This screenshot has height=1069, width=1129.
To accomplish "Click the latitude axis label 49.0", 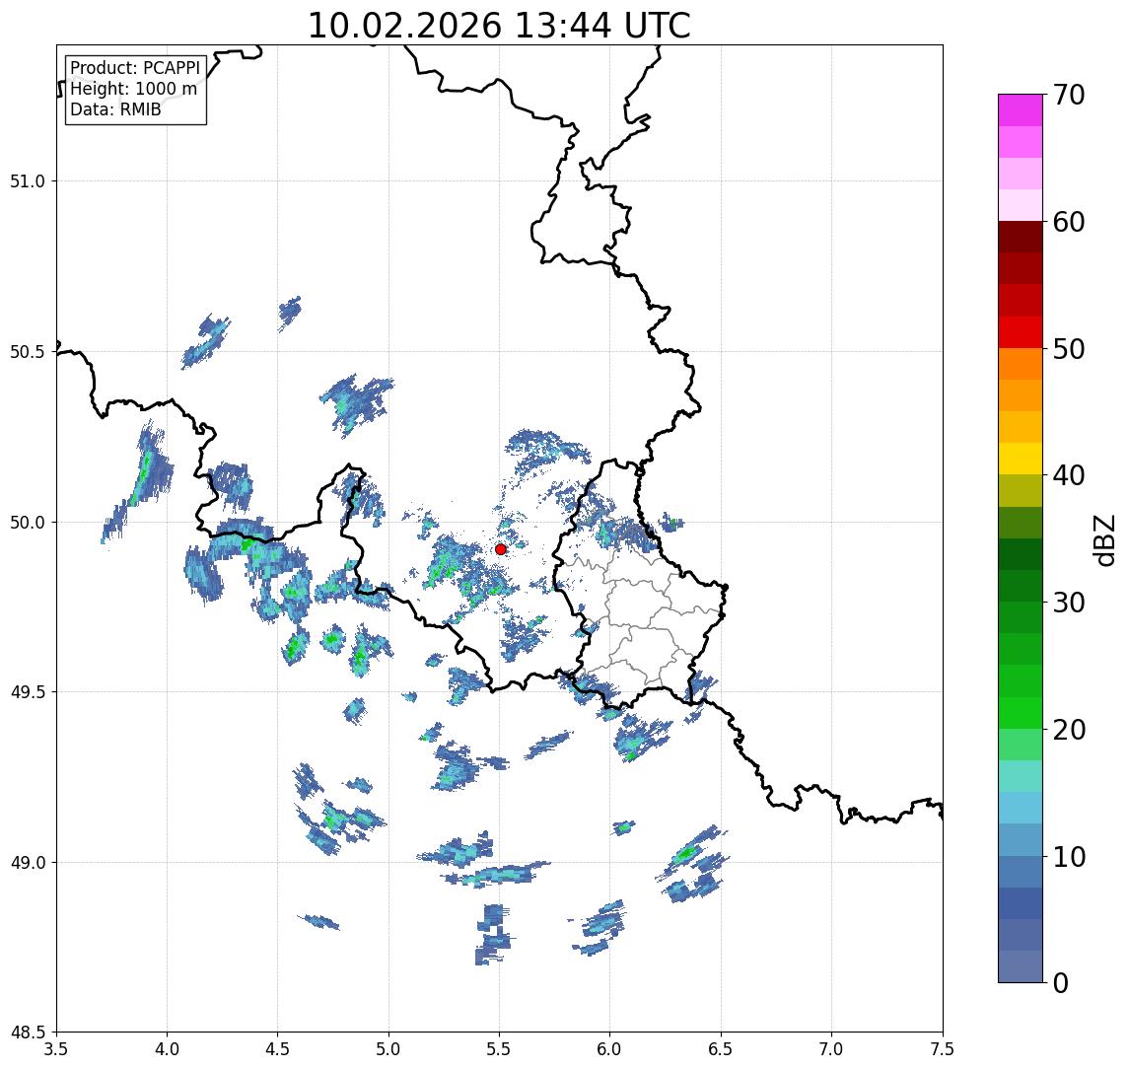I will coord(27,862).
